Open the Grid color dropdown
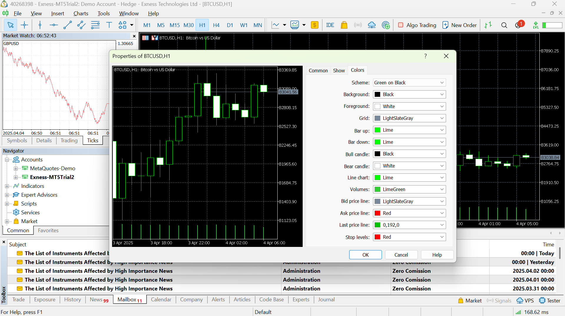Viewport: 565px width, 316px height. click(x=409, y=118)
